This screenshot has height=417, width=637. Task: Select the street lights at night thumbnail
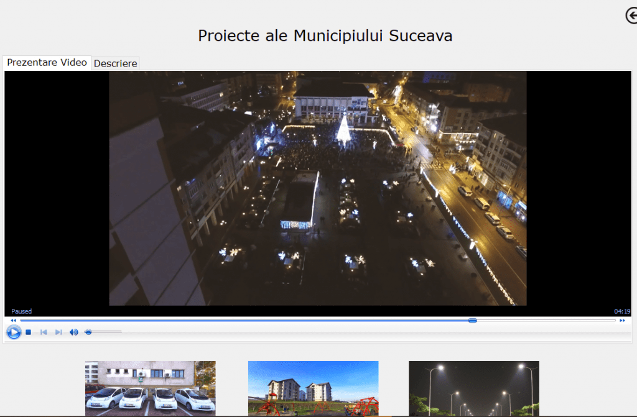(x=473, y=388)
